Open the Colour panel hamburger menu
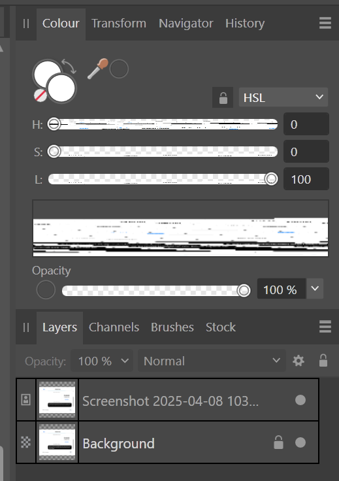 (x=325, y=23)
